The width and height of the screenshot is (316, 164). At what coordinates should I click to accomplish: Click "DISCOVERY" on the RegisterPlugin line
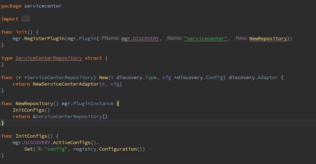pyautogui.click(x=146, y=38)
